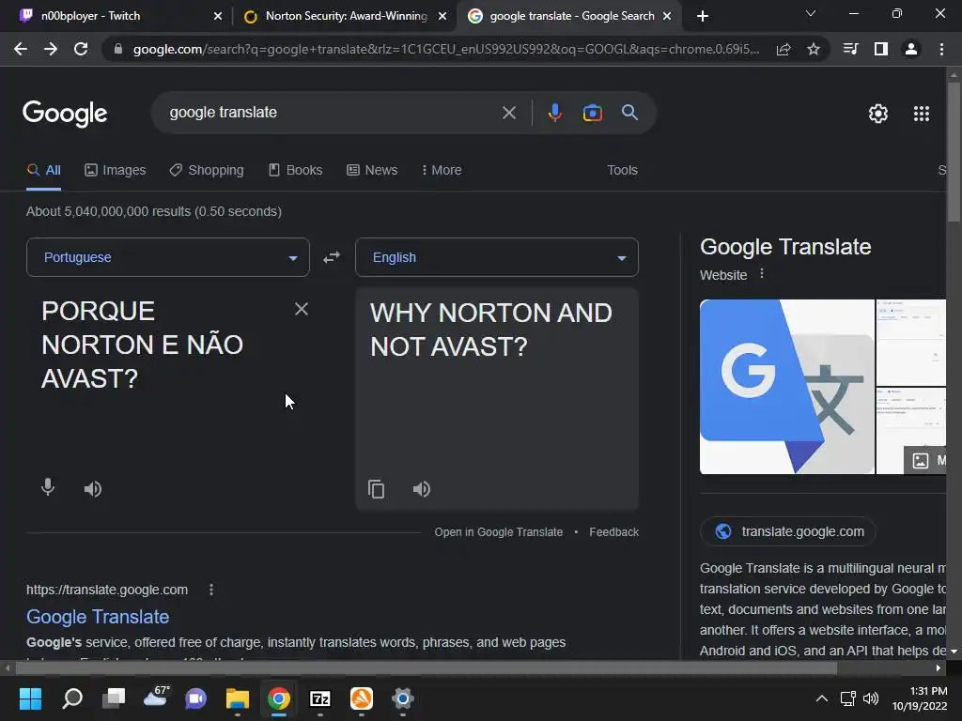Swap Portuguese and English languages
Image resolution: width=962 pixels, height=721 pixels.
pyautogui.click(x=332, y=257)
